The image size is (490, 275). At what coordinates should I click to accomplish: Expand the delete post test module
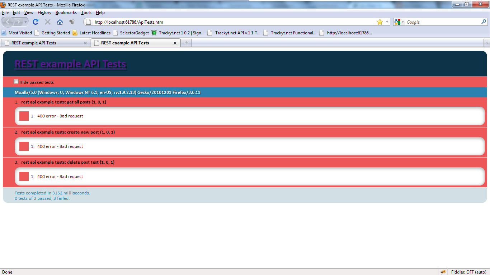click(68, 162)
